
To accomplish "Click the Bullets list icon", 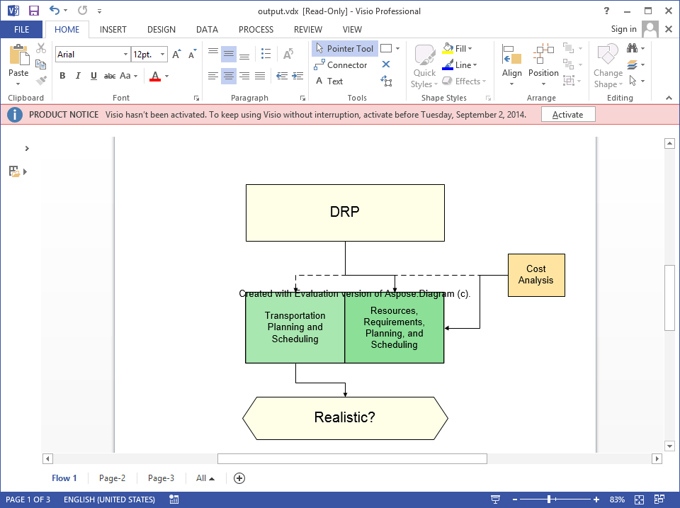I will pyautogui.click(x=266, y=54).
